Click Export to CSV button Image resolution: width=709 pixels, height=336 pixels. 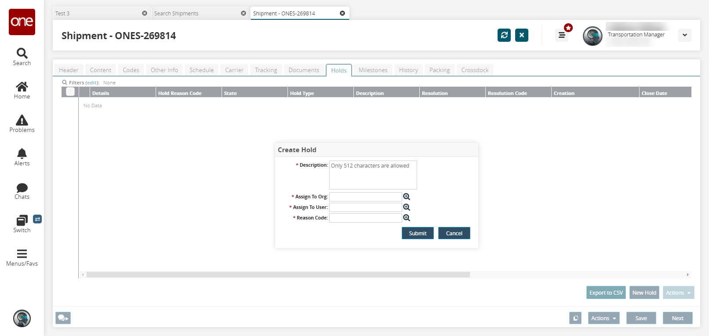pos(606,293)
